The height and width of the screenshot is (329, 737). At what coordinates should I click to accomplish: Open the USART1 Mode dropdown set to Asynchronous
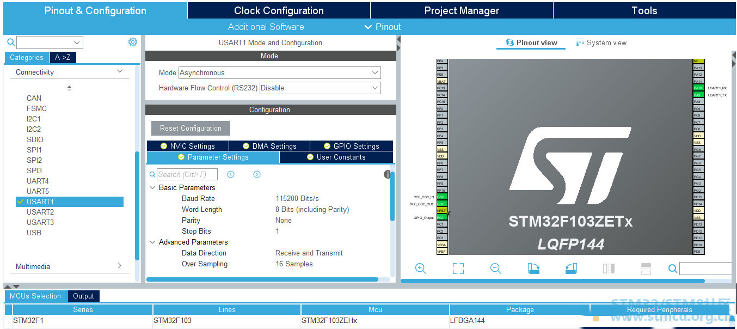279,72
